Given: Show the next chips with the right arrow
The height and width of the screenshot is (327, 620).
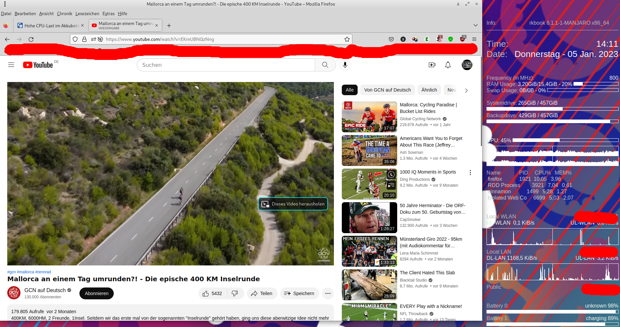Looking at the screenshot, I should pos(466,90).
